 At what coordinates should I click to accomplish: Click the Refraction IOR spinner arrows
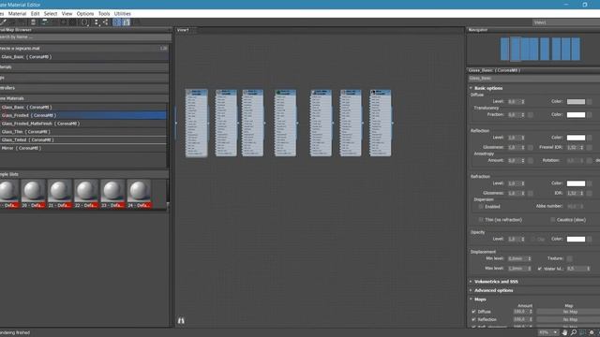point(581,194)
